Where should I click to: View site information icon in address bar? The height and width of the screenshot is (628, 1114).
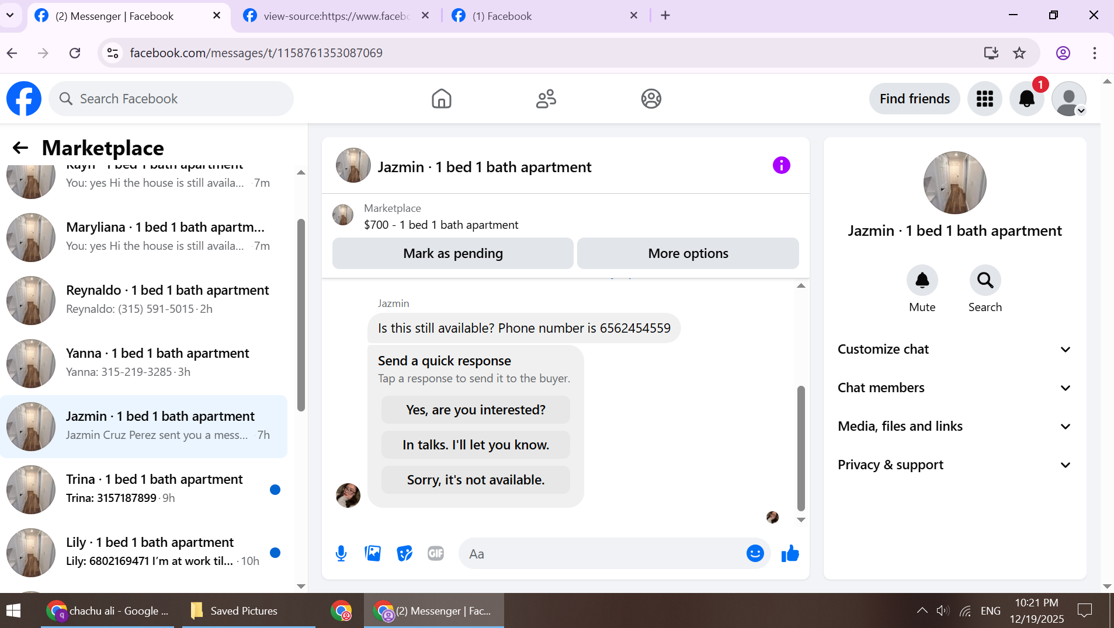point(113,53)
